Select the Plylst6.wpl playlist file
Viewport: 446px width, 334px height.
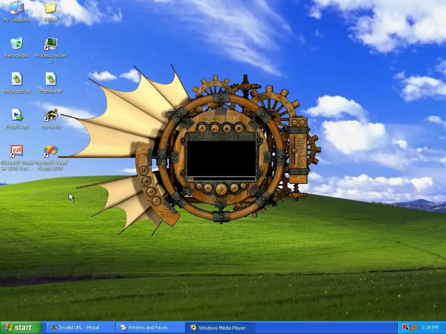click(x=17, y=119)
